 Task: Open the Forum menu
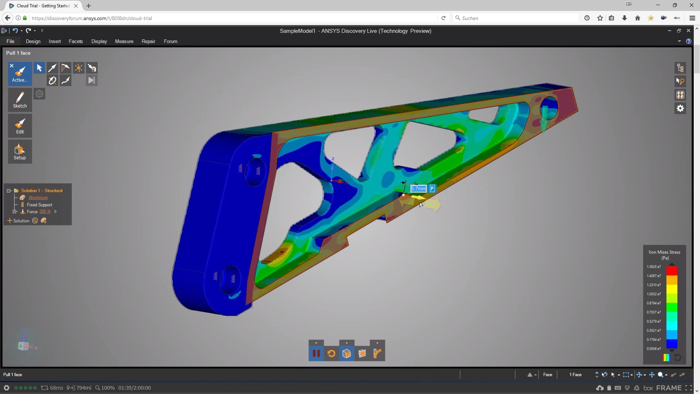coord(171,41)
